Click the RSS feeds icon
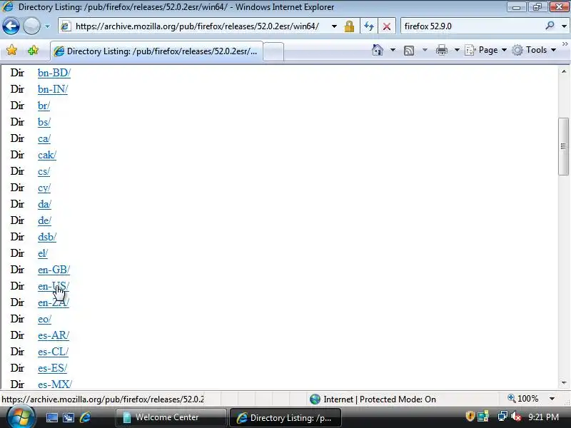 (x=409, y=50)
